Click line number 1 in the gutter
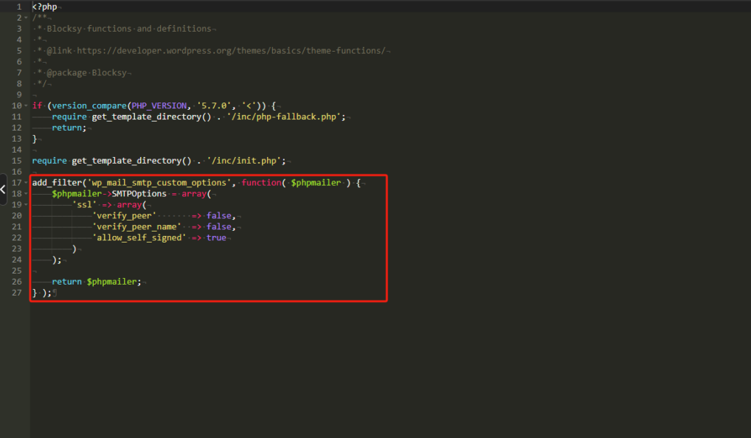This screenshot has height=438, width=751. tap(18, 7)
